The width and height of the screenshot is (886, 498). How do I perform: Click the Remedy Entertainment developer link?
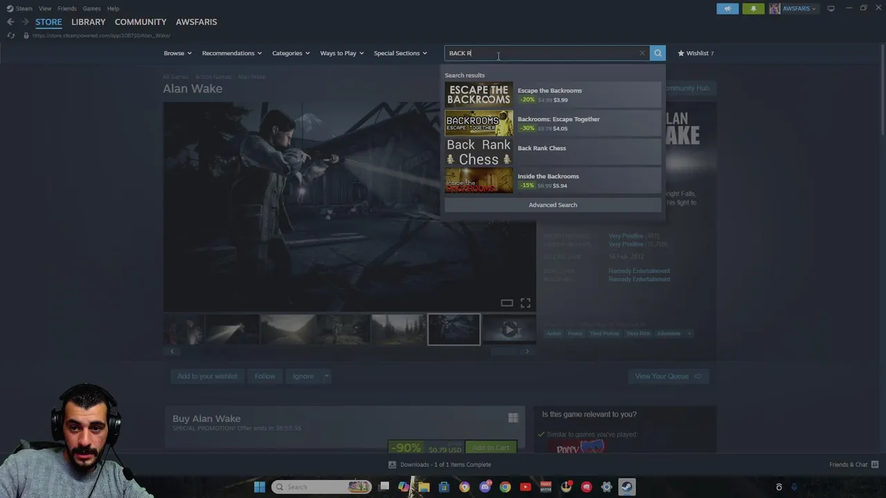pos(639,271)
